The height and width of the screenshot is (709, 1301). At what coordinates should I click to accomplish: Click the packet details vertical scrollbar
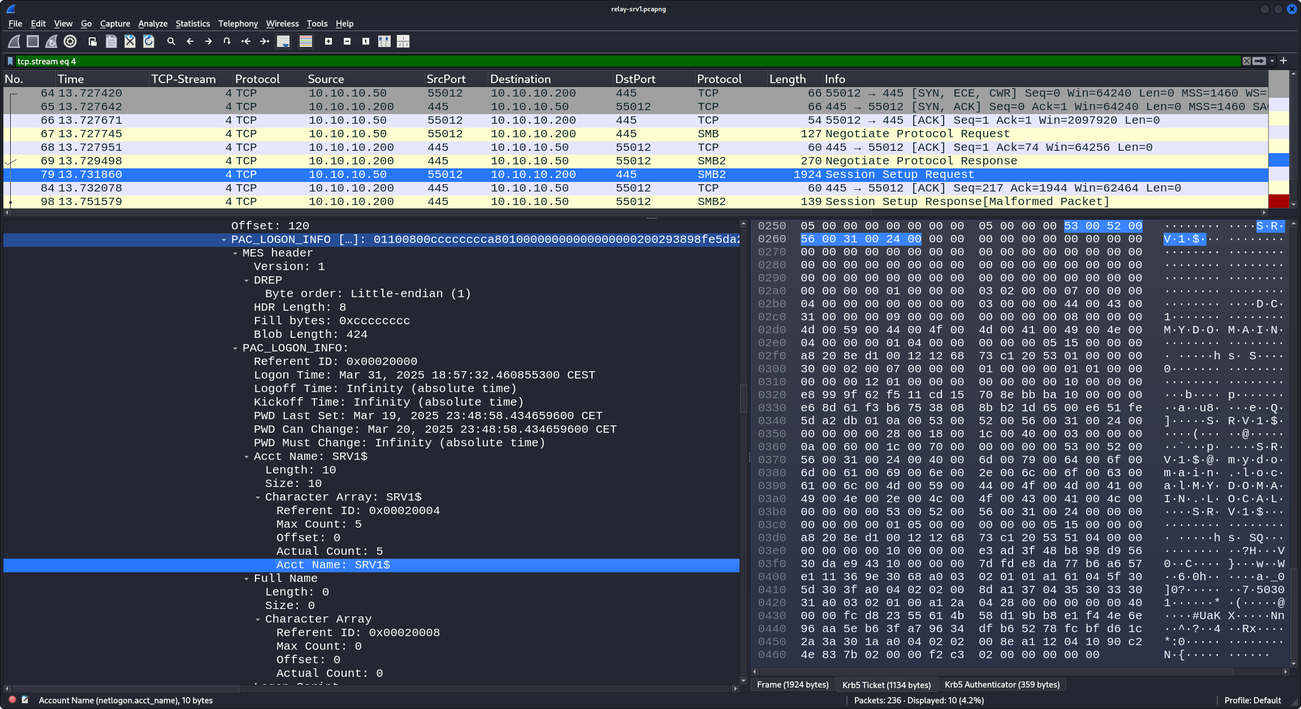coord(744,452)
